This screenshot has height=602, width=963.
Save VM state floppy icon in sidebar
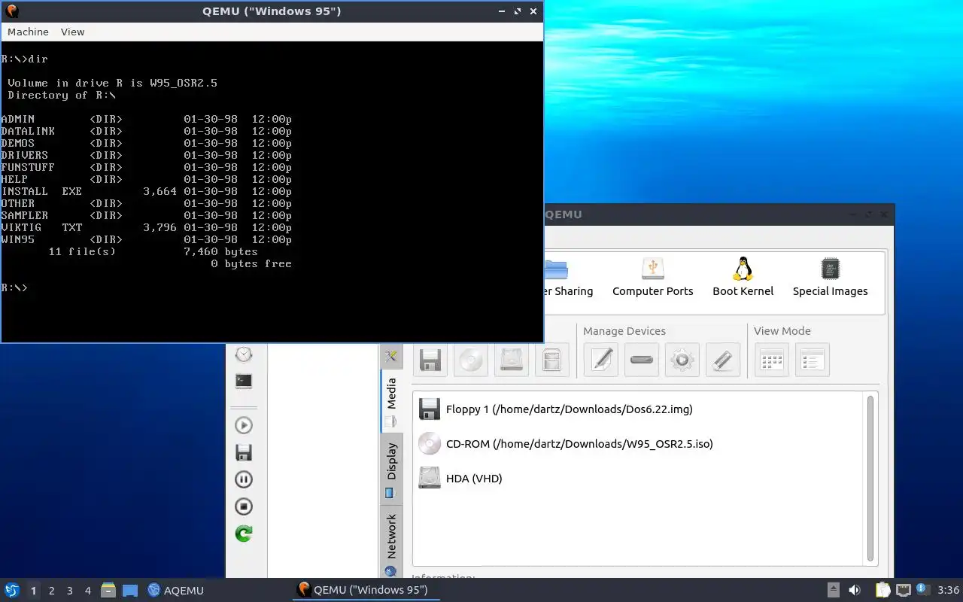click(x=244, y=452)
